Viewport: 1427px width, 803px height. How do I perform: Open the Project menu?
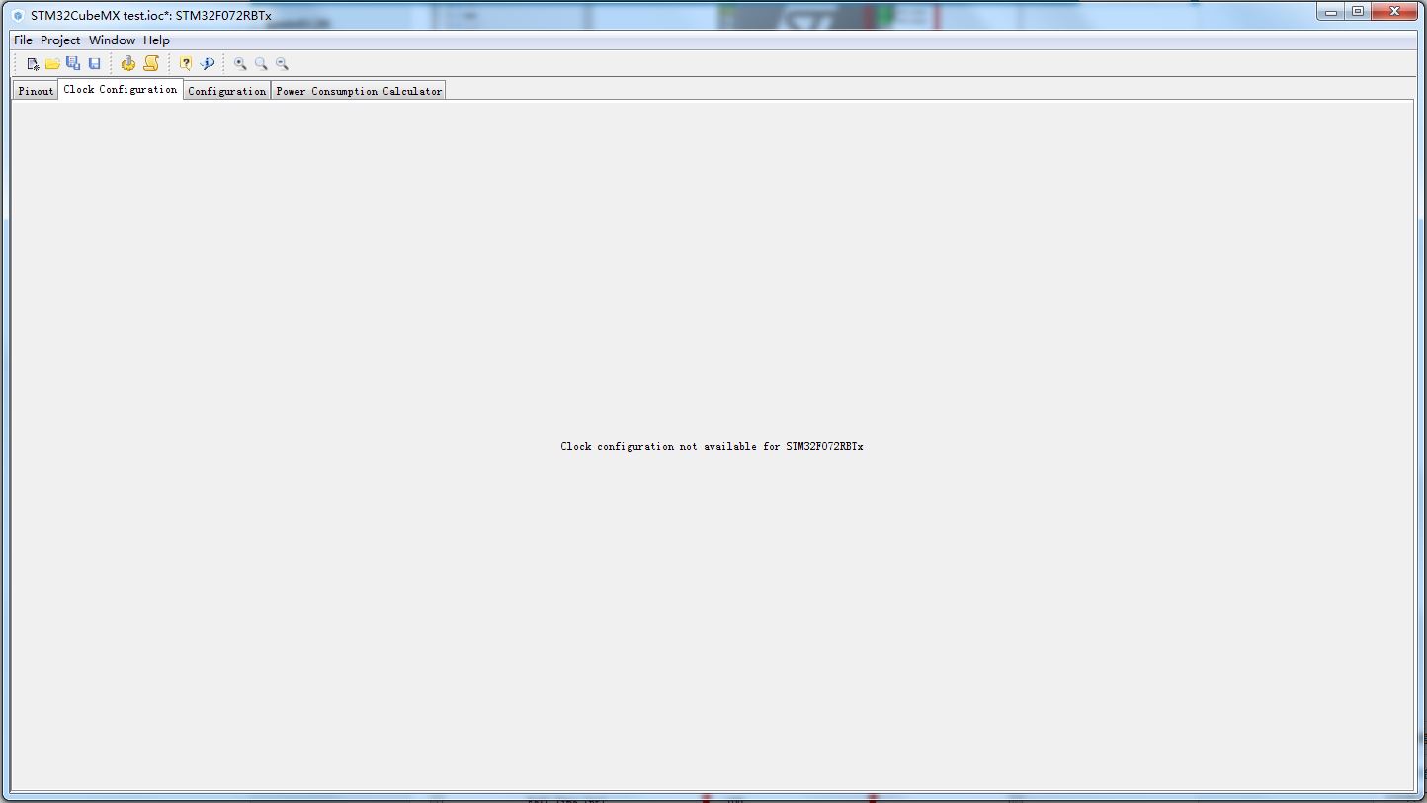pos(60,40)
